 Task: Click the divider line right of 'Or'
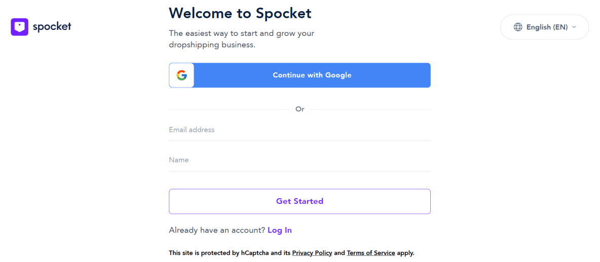pos(370,109)
